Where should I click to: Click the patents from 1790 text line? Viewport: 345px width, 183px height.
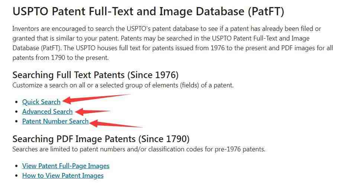[x=61, y=58]
